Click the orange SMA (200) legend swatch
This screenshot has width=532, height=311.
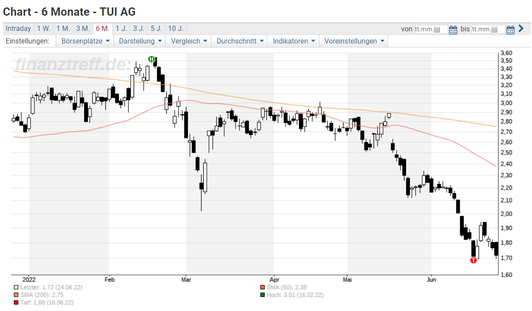click(x=16, y=295)
